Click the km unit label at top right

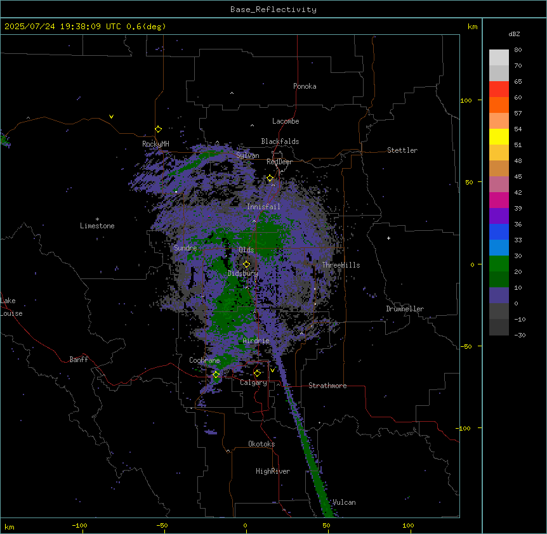point(473,27)
